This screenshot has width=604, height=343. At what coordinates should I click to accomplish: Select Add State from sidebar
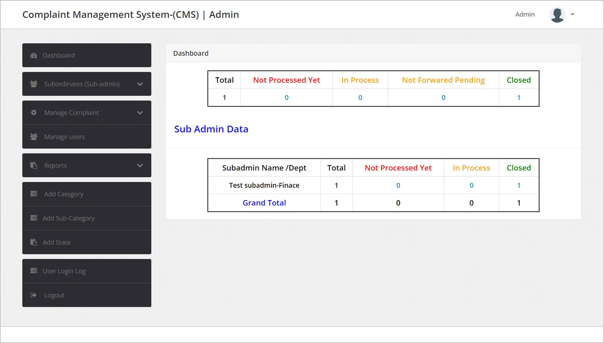(x=87, y=242)
